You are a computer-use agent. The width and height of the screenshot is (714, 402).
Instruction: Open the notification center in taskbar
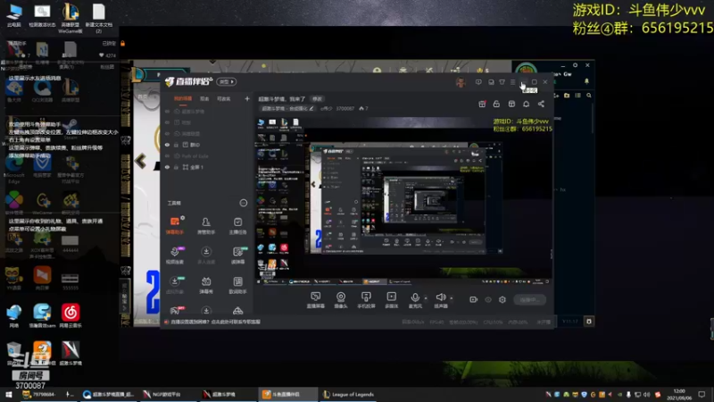(x=702, y=394)
